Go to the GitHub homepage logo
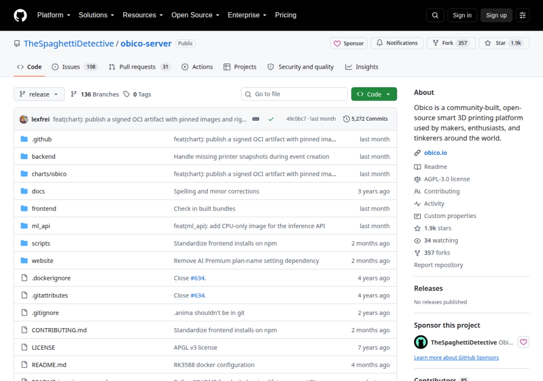This screenshot has width=543, height=381. [x=20, y=15]
